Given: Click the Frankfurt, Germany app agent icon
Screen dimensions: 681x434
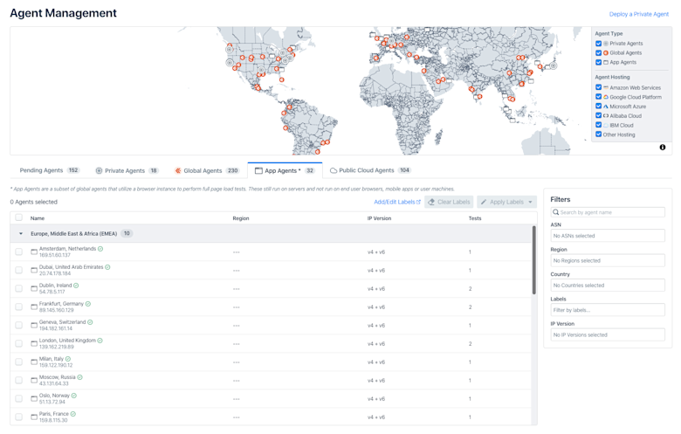Looking at the screenshot, I should pyautogui.click(x=34, y=307).
